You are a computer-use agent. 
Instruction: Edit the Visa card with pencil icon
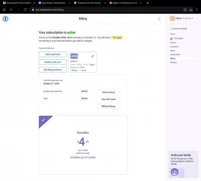click(x=93, y=56)
